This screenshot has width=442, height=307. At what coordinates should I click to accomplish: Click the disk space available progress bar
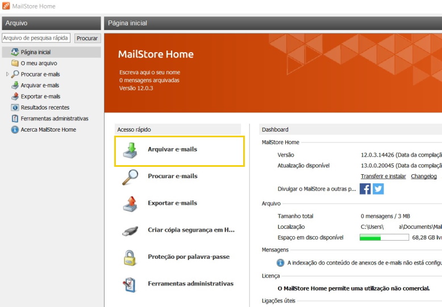384,237
